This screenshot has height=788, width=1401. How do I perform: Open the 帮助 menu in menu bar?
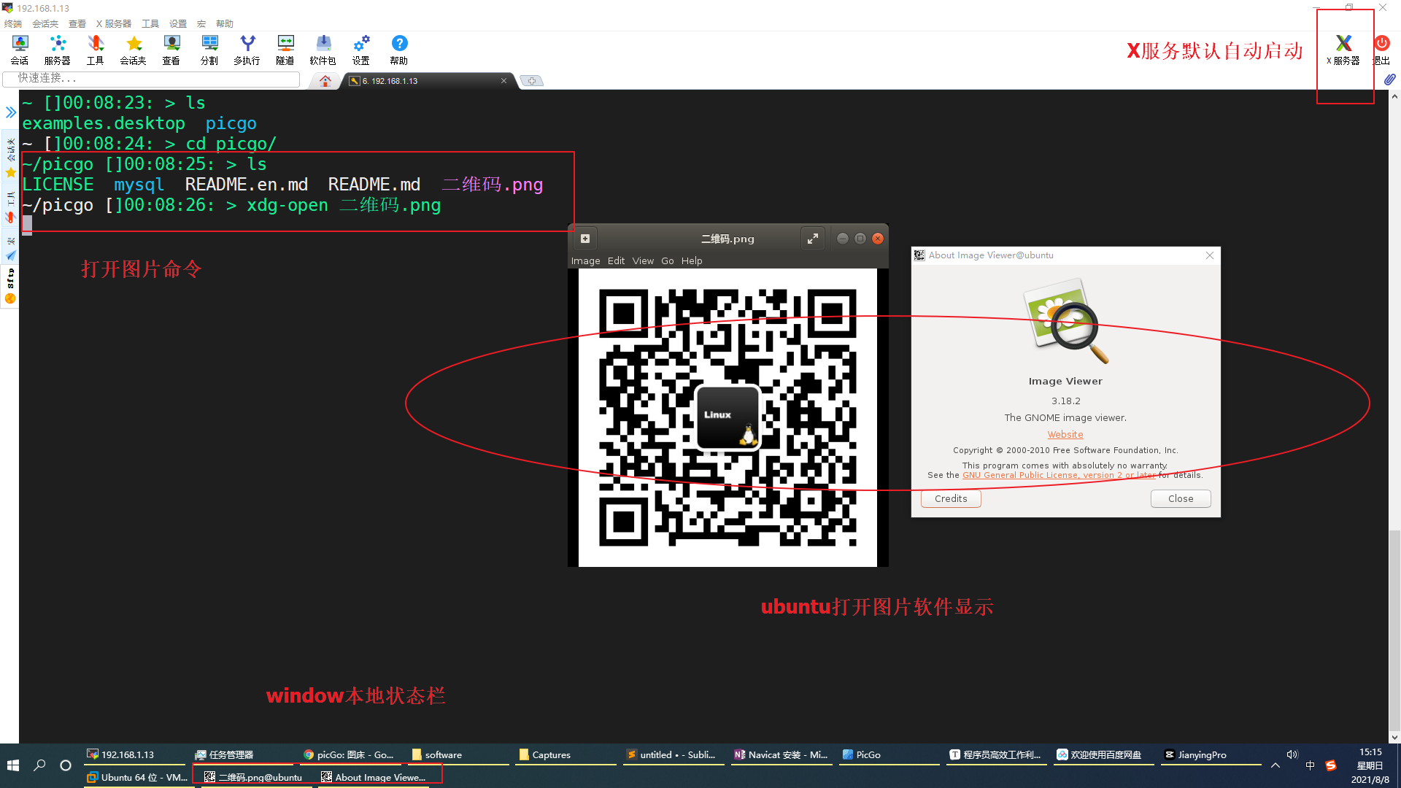225,23
